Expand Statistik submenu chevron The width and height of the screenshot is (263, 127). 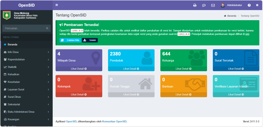pyautogui.click(x=48, y=67)
